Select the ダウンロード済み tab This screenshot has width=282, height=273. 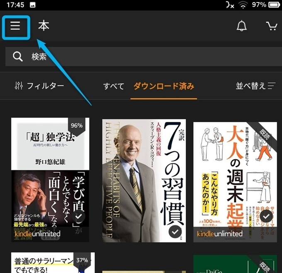[x=164, y=86]
